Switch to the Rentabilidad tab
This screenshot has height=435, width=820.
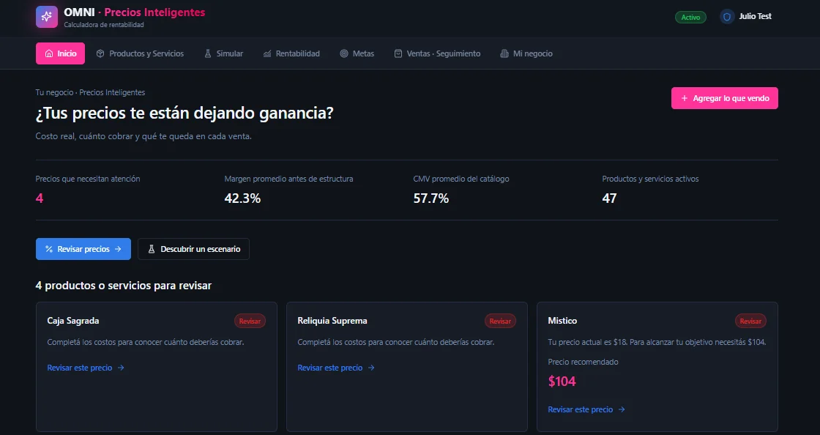tap(291, 53)
